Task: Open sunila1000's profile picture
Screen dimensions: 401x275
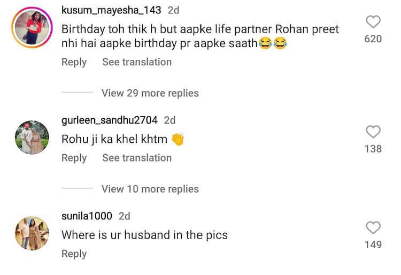Action: point(31,234)
